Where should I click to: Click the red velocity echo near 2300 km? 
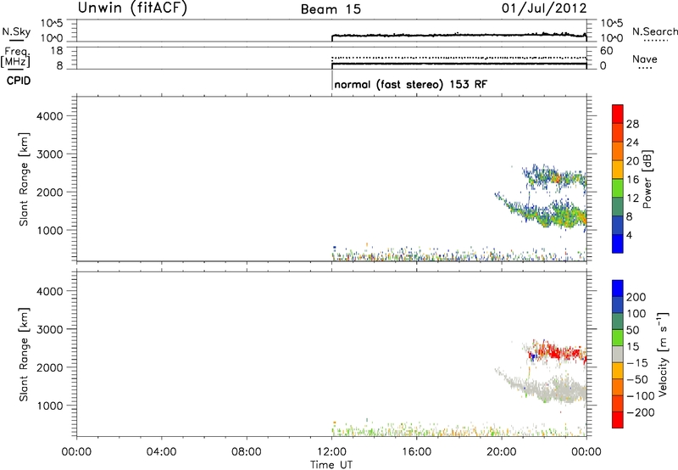(x=558, y=351)
